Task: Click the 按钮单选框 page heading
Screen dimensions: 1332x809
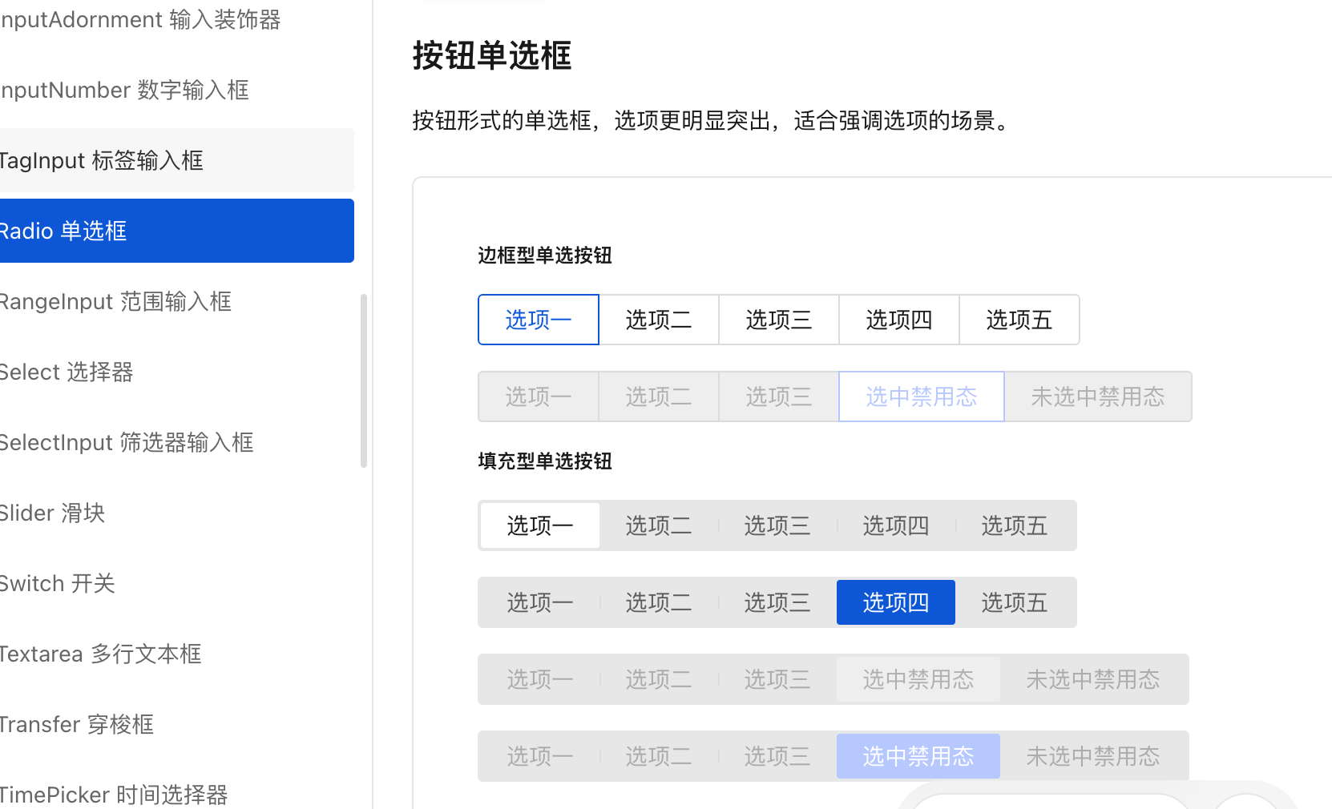Action: tap(491, 55)
